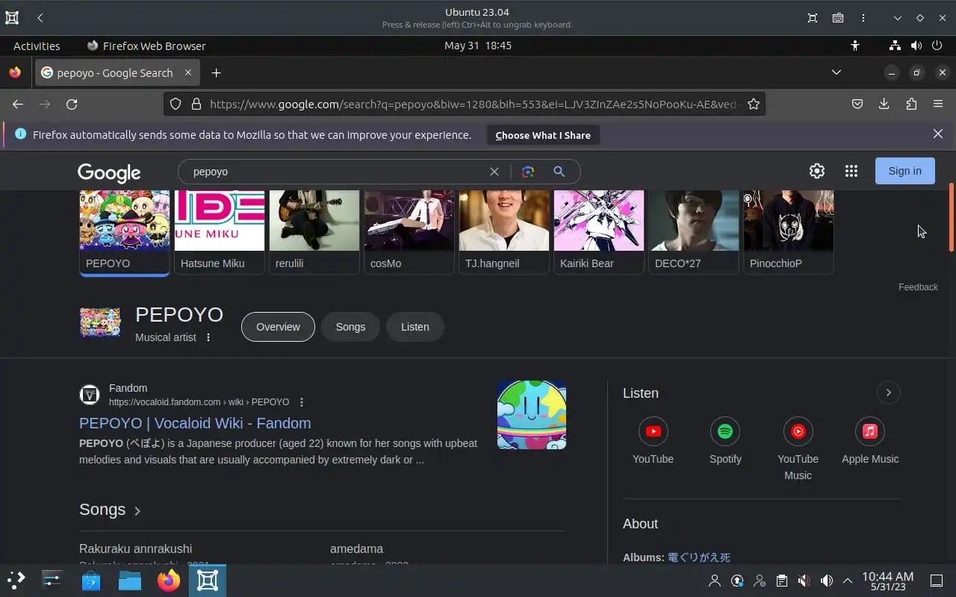Open Firefox downloads panel

click(x=884, y=104)
